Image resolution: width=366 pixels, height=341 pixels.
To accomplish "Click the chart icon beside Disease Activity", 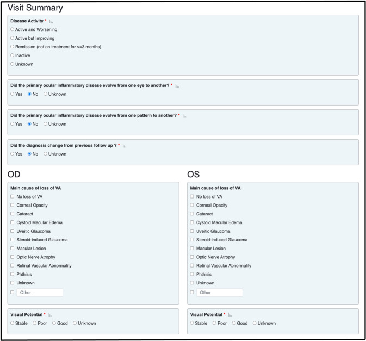I will [52, 21].
